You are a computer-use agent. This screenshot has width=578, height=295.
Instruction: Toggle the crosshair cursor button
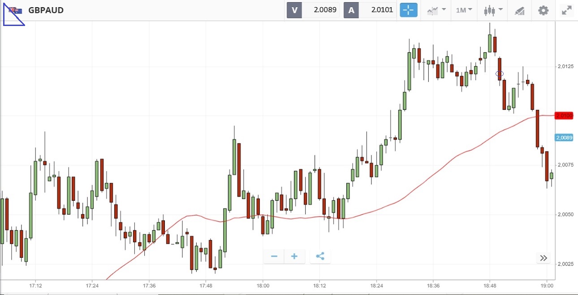pos(408,10)
